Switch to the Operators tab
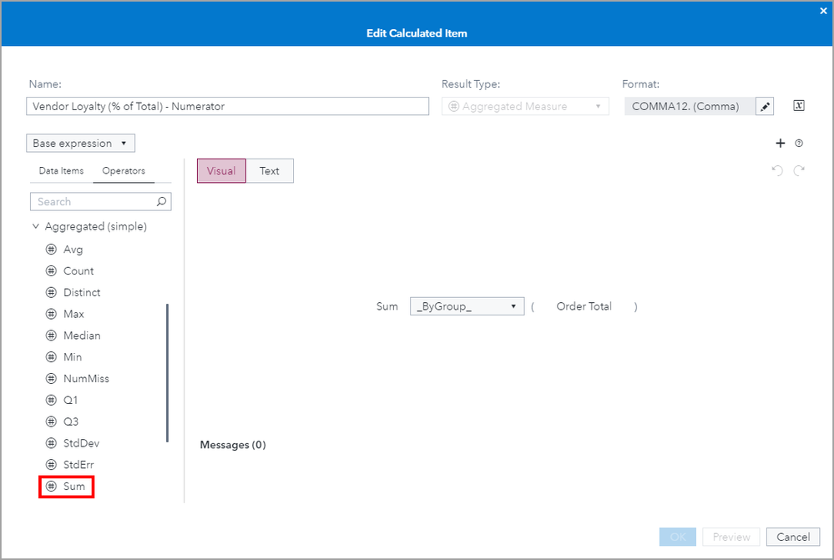Image resolution: width=834 pixels, height=560 pixels. pyautogui.click(x=124, y=171)
